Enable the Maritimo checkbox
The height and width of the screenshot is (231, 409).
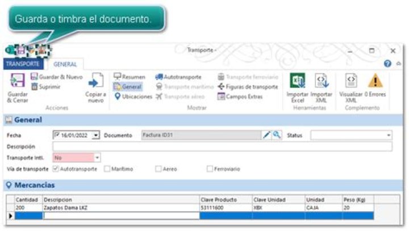click(x=107, y=169)
